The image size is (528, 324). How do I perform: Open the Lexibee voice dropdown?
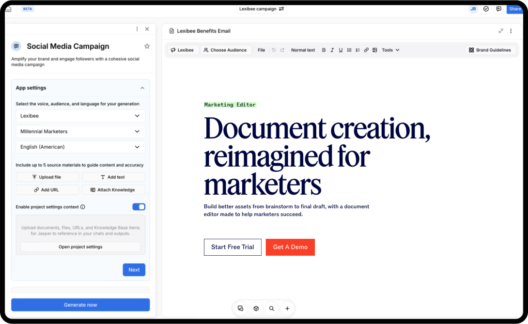(80, 116)
